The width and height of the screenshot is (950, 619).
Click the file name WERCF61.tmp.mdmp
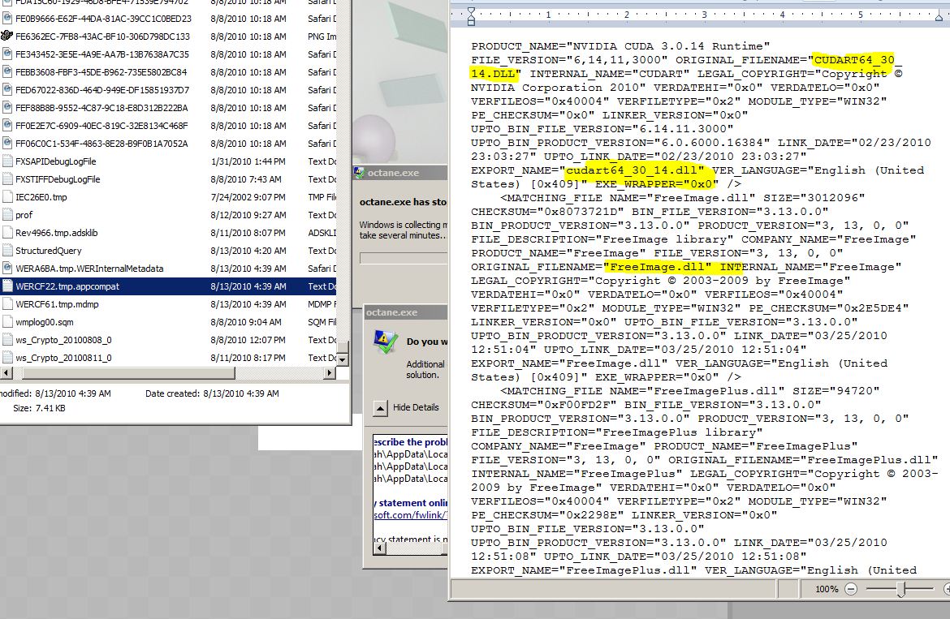point(57,304)
